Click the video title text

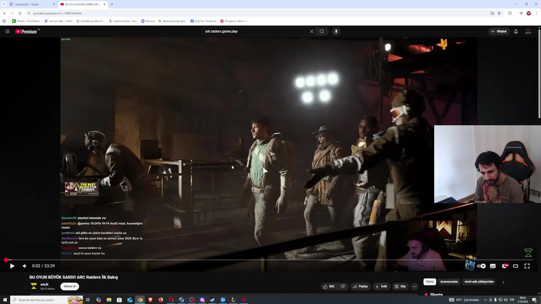click(74, 277)
